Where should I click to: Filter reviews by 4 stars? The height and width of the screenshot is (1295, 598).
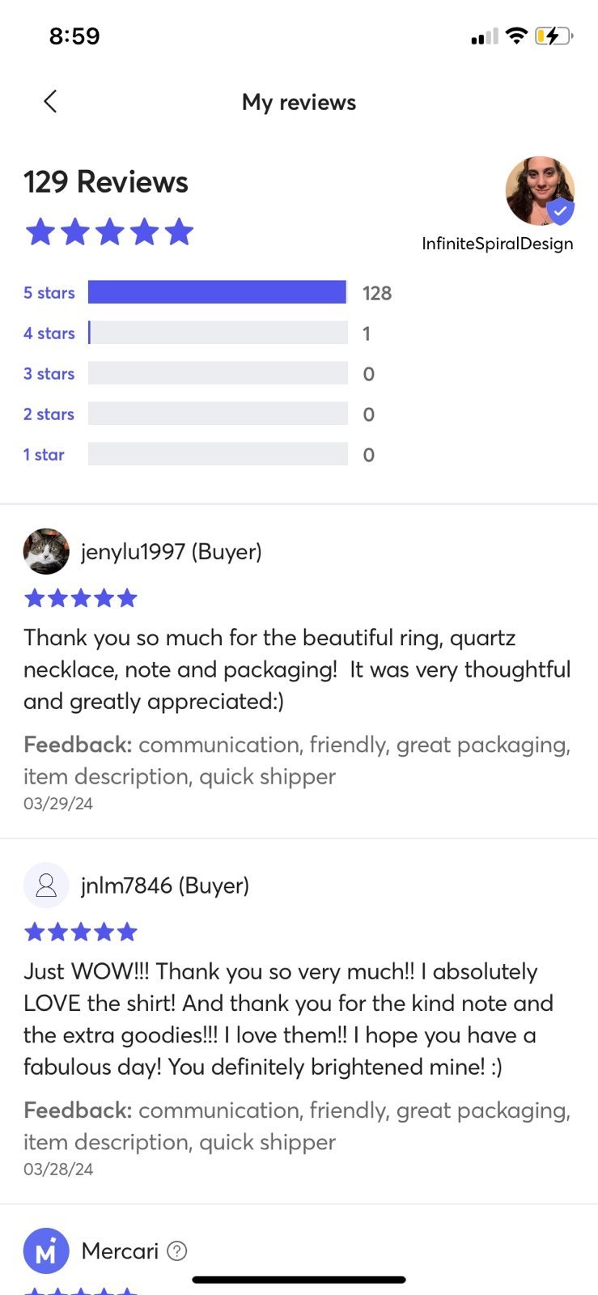click(x=49, y=333)
